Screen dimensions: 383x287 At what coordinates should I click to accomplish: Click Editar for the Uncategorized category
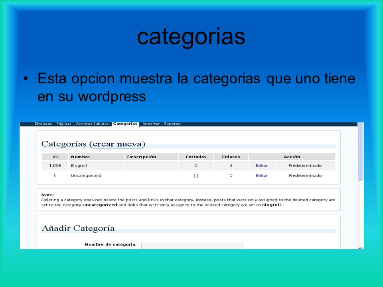(262, 175)
